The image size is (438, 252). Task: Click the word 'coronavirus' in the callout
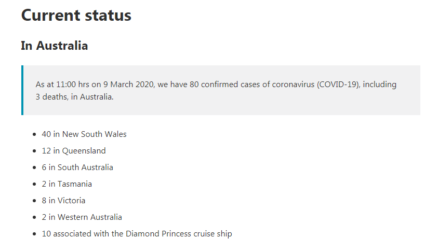pos(293,85)
